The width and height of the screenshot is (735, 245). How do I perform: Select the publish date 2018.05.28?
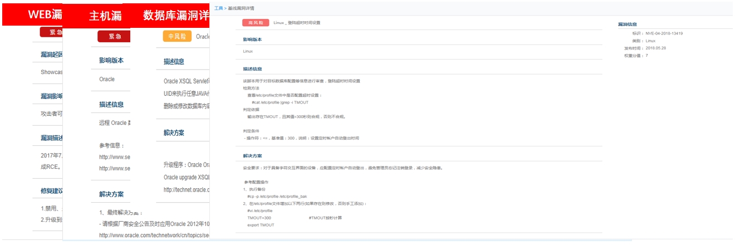(656, 48)
